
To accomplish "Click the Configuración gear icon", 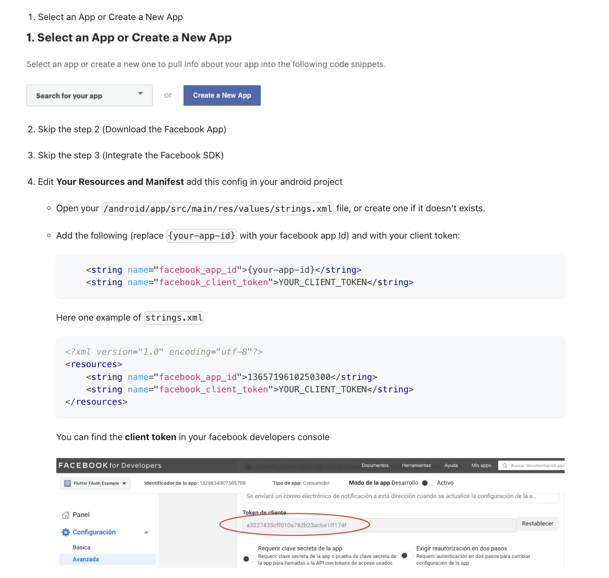I will 66,532.
